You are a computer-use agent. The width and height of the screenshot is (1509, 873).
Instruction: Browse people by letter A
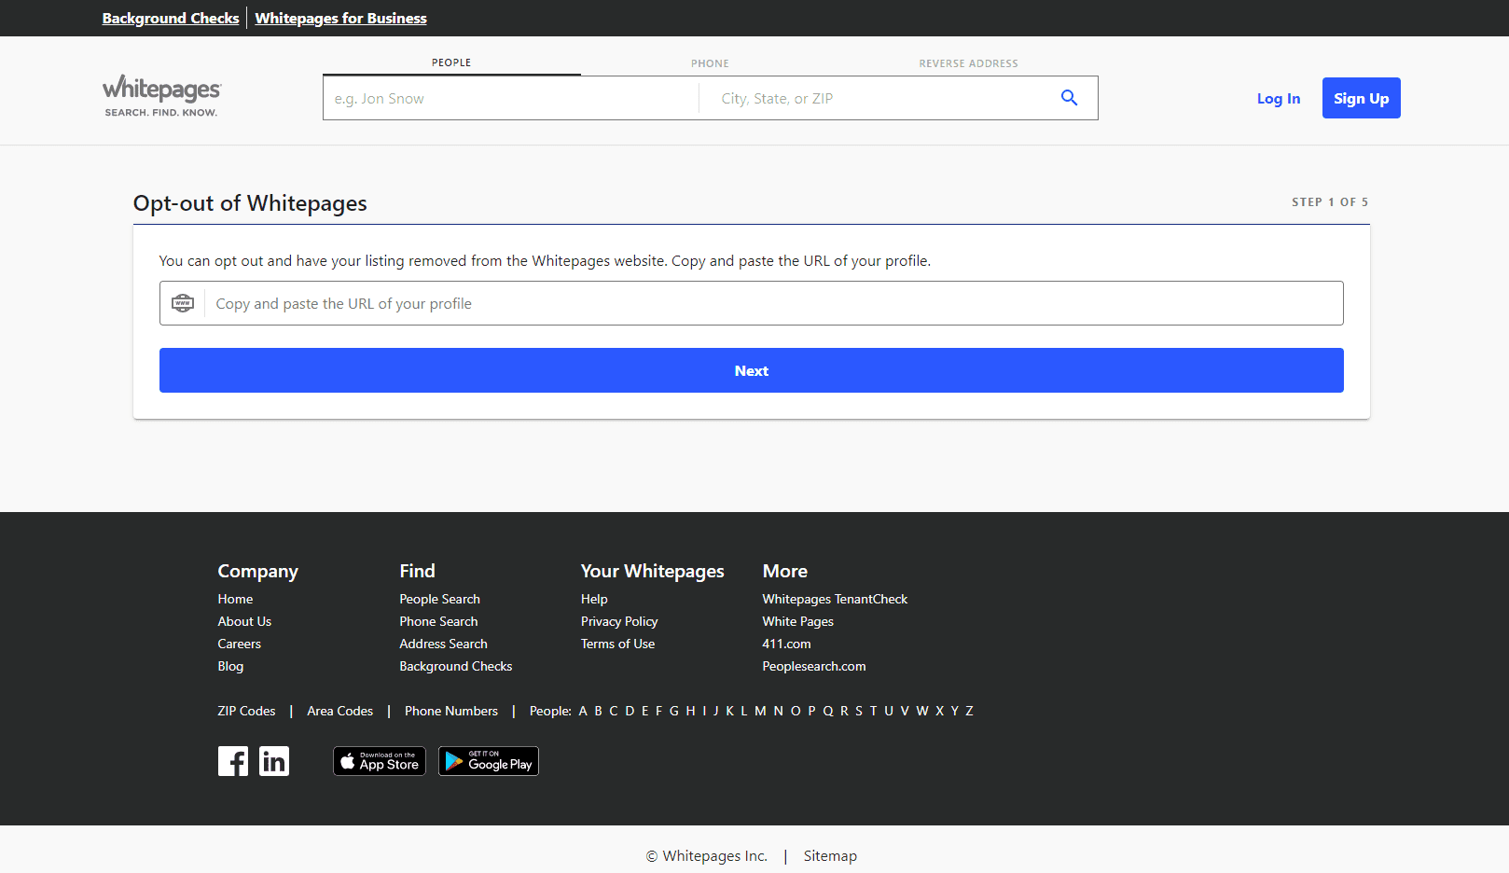click(x=583, y=711)
